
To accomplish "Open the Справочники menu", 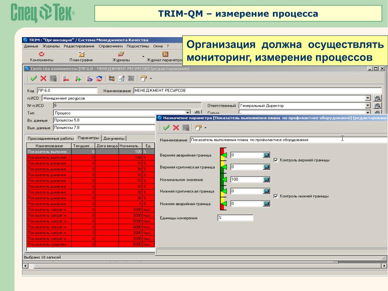I will (110, 46).
